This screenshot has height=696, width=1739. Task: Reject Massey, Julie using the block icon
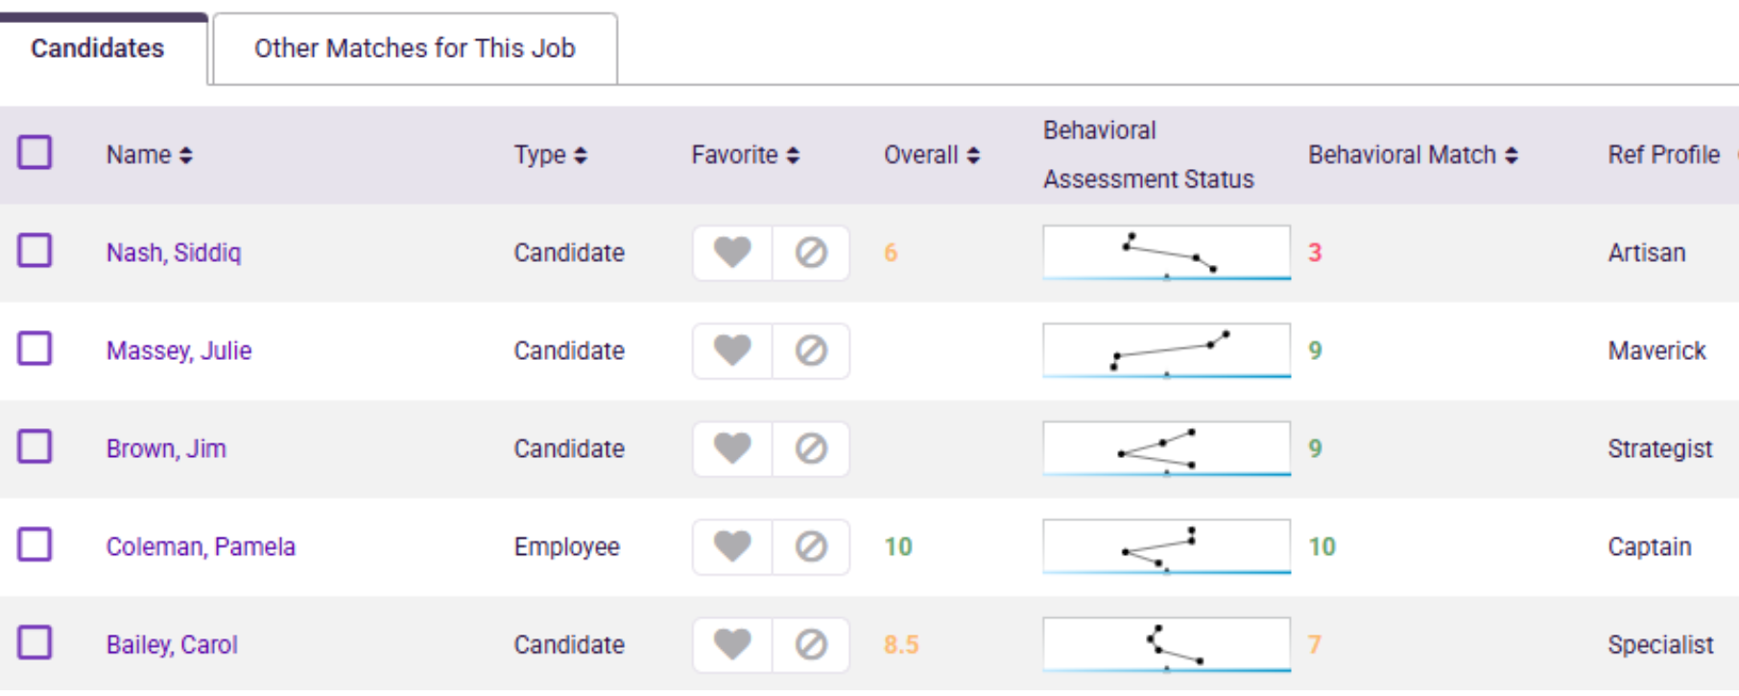[x=811, y=350]
